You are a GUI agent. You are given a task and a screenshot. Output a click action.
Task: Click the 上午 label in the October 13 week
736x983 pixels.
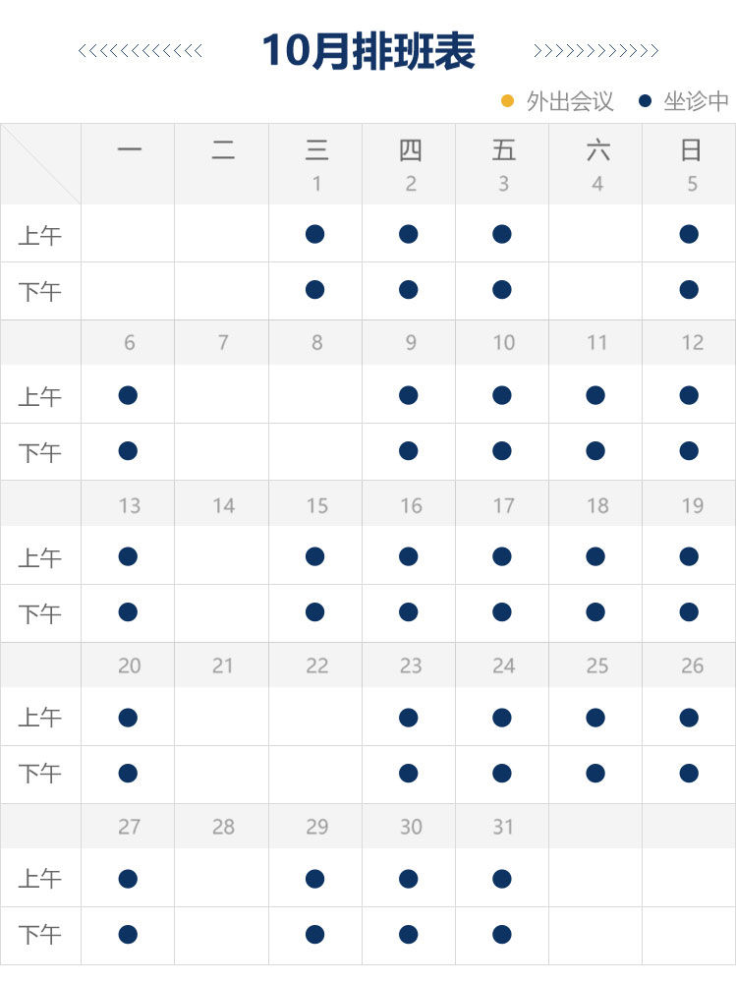[40, 558]
